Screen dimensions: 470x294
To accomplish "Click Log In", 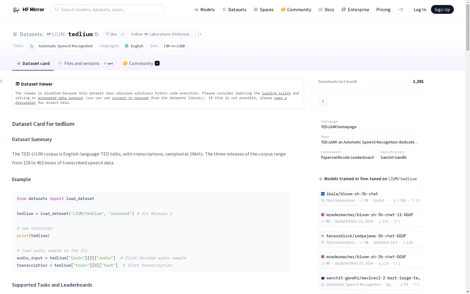I will tap(420, 9).
